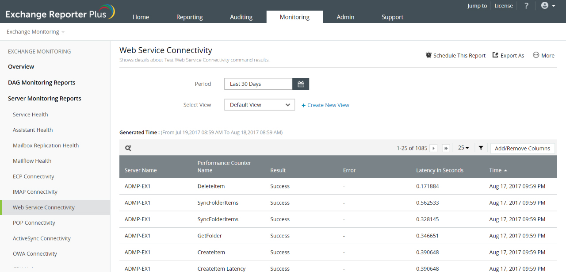Open Mailbox Replication Health report
The width and height of the screenshot is (566, 272).
(x=46, y=146)
